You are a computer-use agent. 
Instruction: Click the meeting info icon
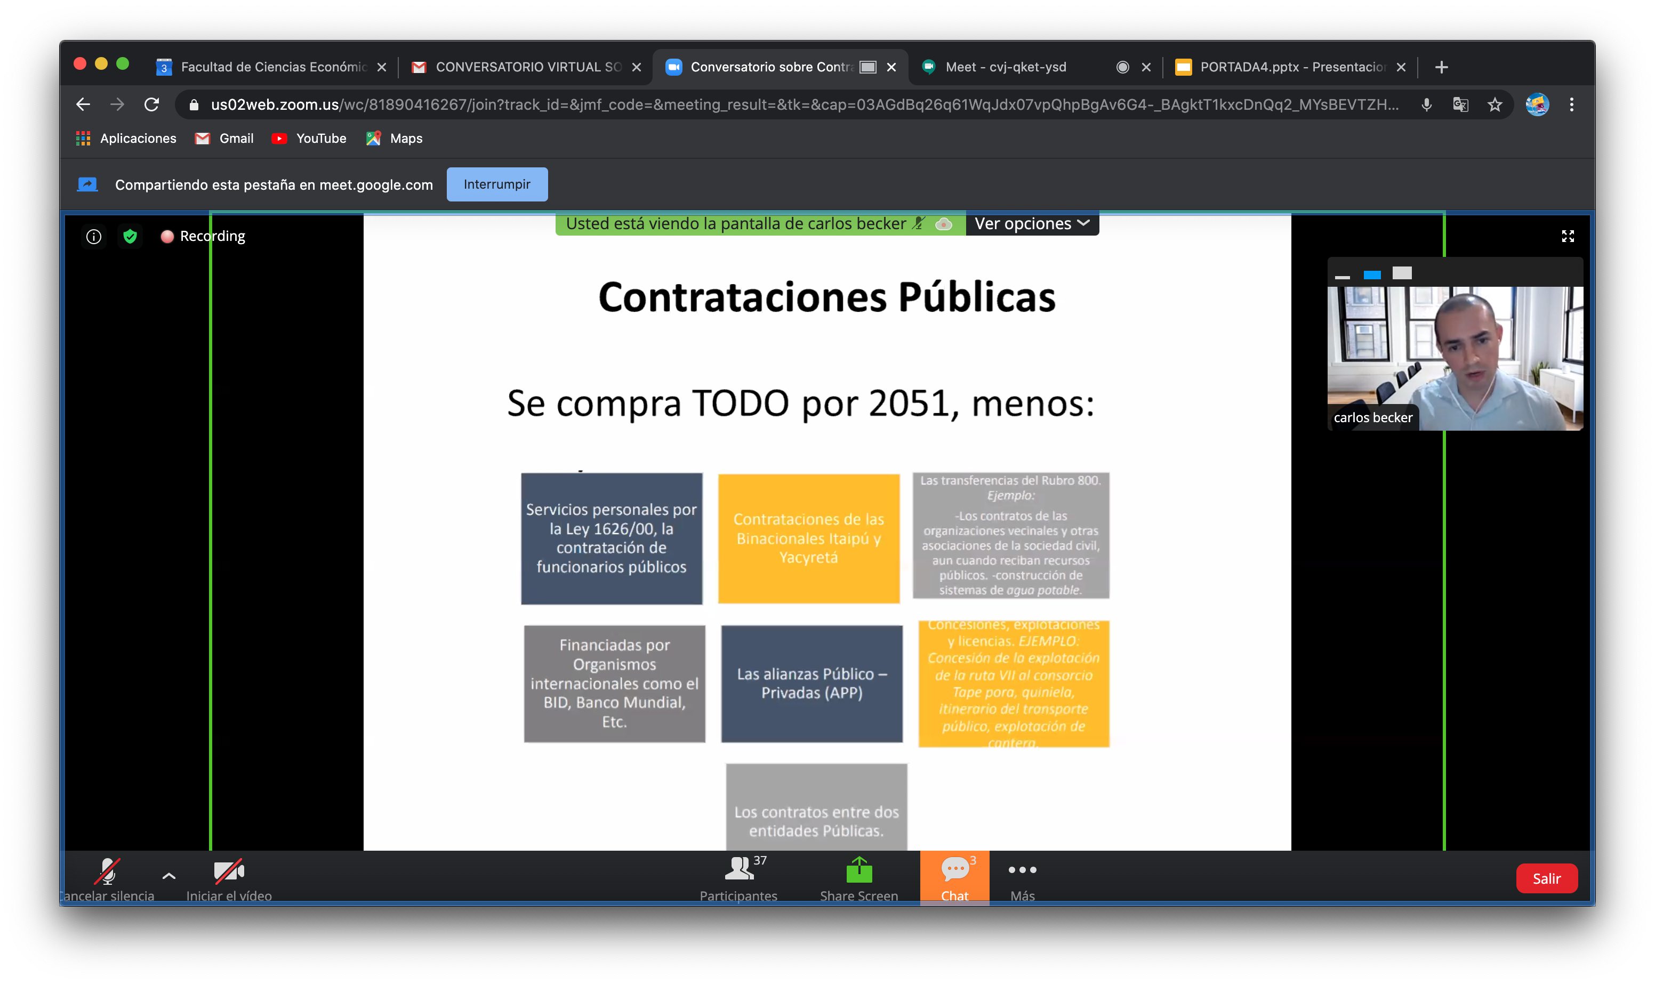pos(94,236)
